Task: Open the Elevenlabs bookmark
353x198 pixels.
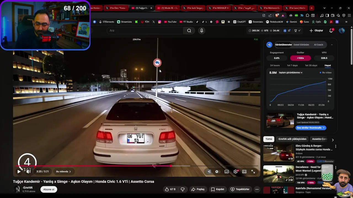Action: point(256,22)
